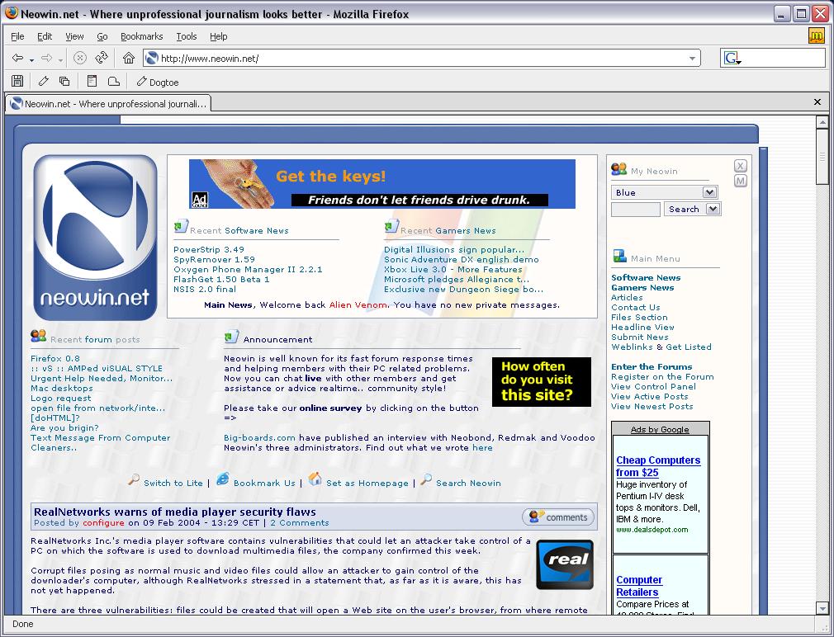
Task: Open the dropdown arrow next to Search button
Action: tap(713, 209)
